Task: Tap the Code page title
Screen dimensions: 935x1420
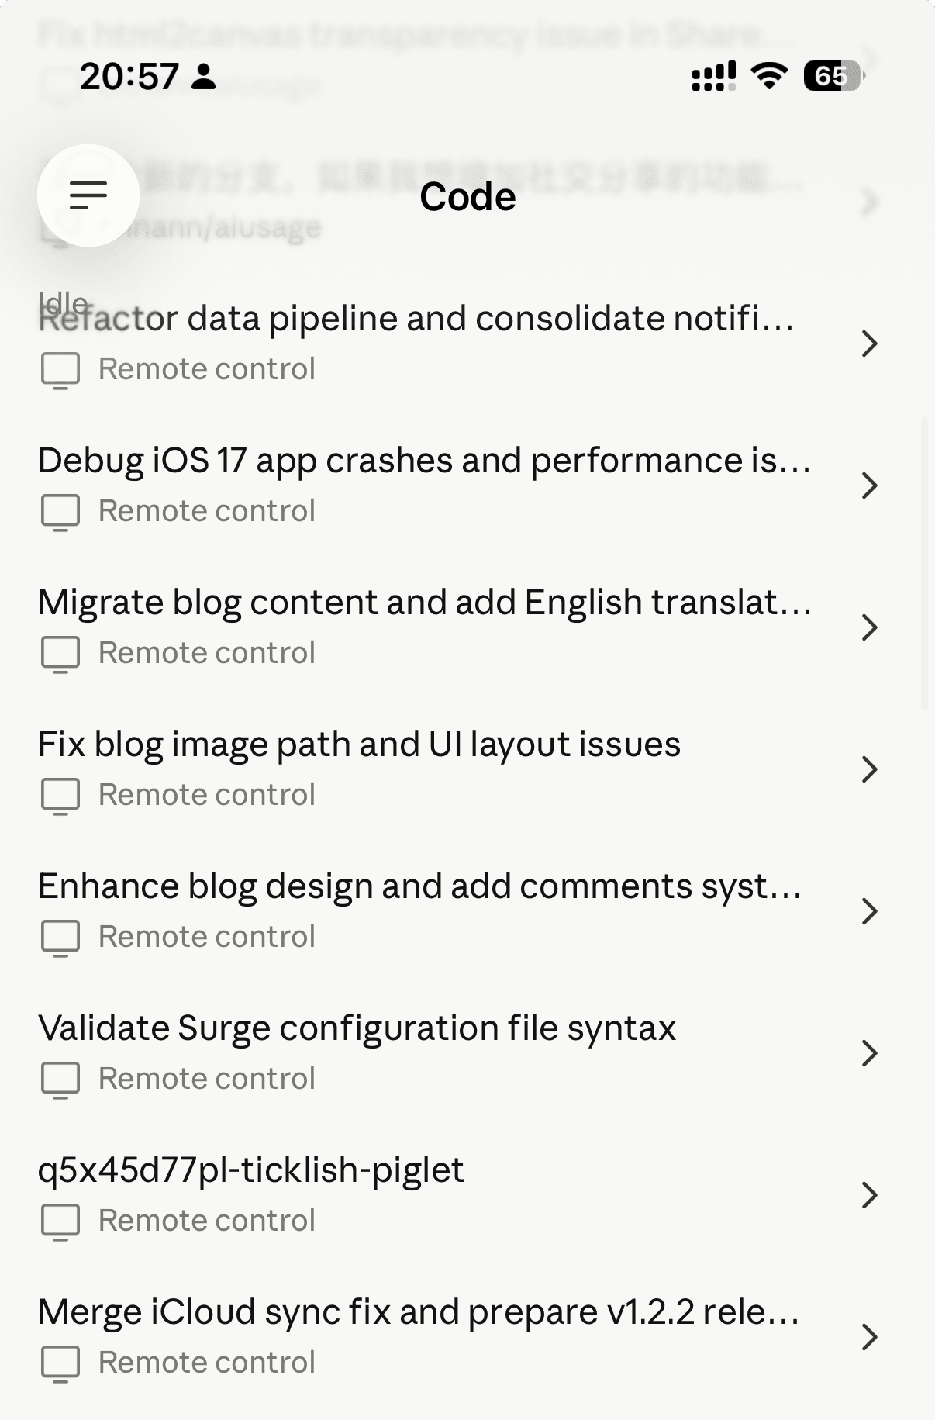Action: [x=467, y=197]
